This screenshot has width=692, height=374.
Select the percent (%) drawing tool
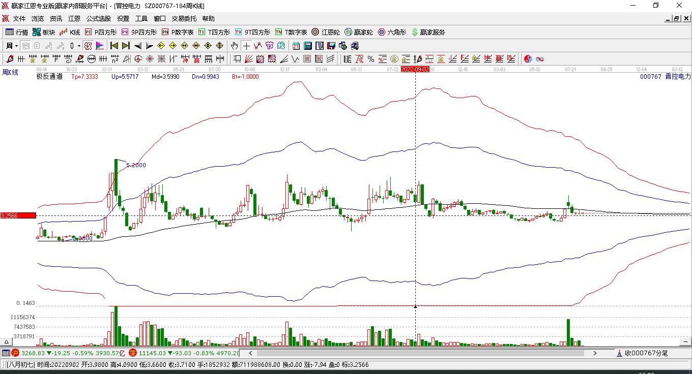point(371,59)
